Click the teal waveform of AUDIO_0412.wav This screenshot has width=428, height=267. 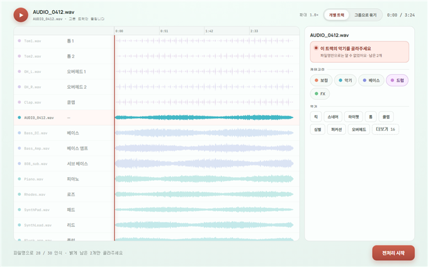coord(204,117)
